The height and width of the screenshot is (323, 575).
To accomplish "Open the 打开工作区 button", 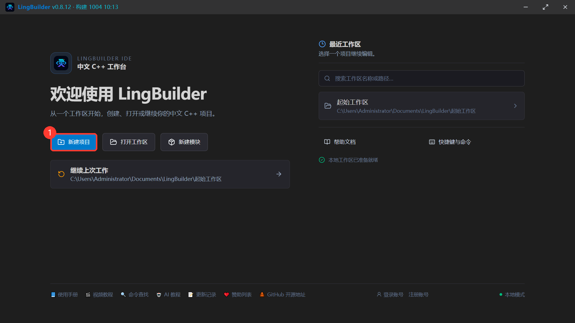I will click(129, 142).
